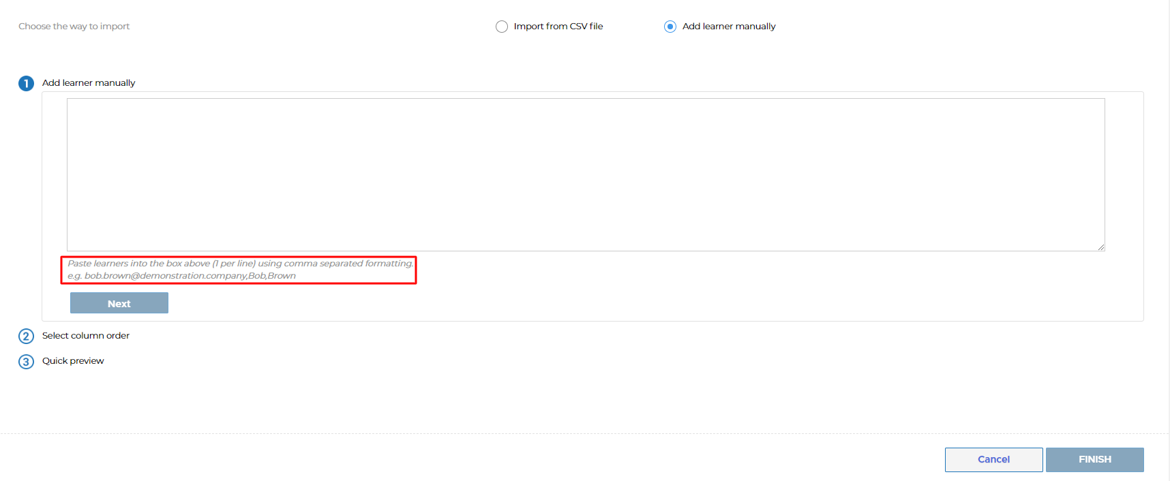Click the step 1 number circle icon
This screenshot has width=1170, height=481.
tap(26, 84)
